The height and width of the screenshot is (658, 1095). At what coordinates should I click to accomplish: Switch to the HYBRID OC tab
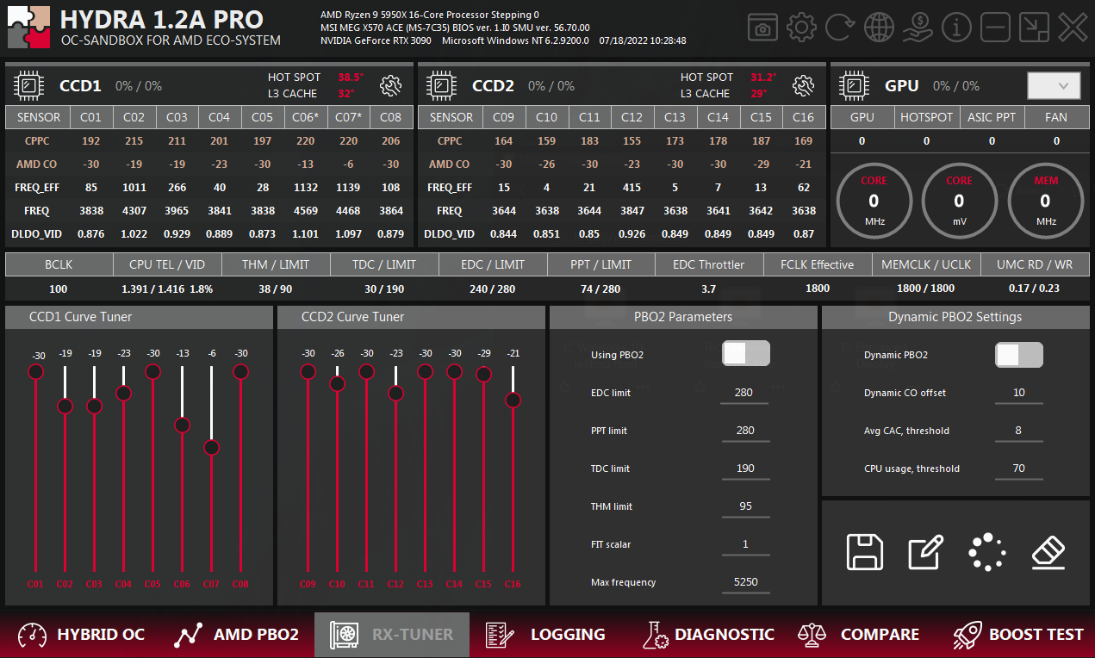click(x=82, y=635)
